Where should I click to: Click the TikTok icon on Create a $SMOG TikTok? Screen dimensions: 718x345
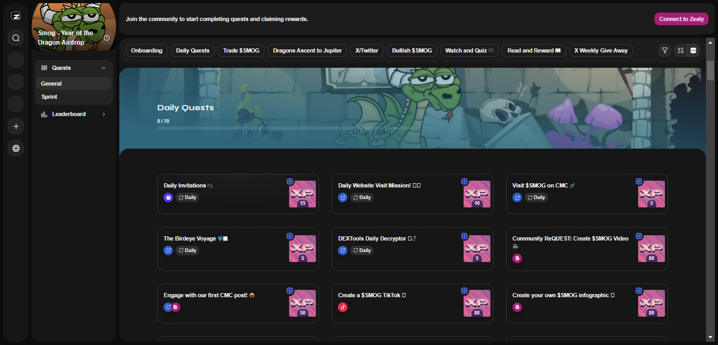pyautogui.click(x=343, y=307)
